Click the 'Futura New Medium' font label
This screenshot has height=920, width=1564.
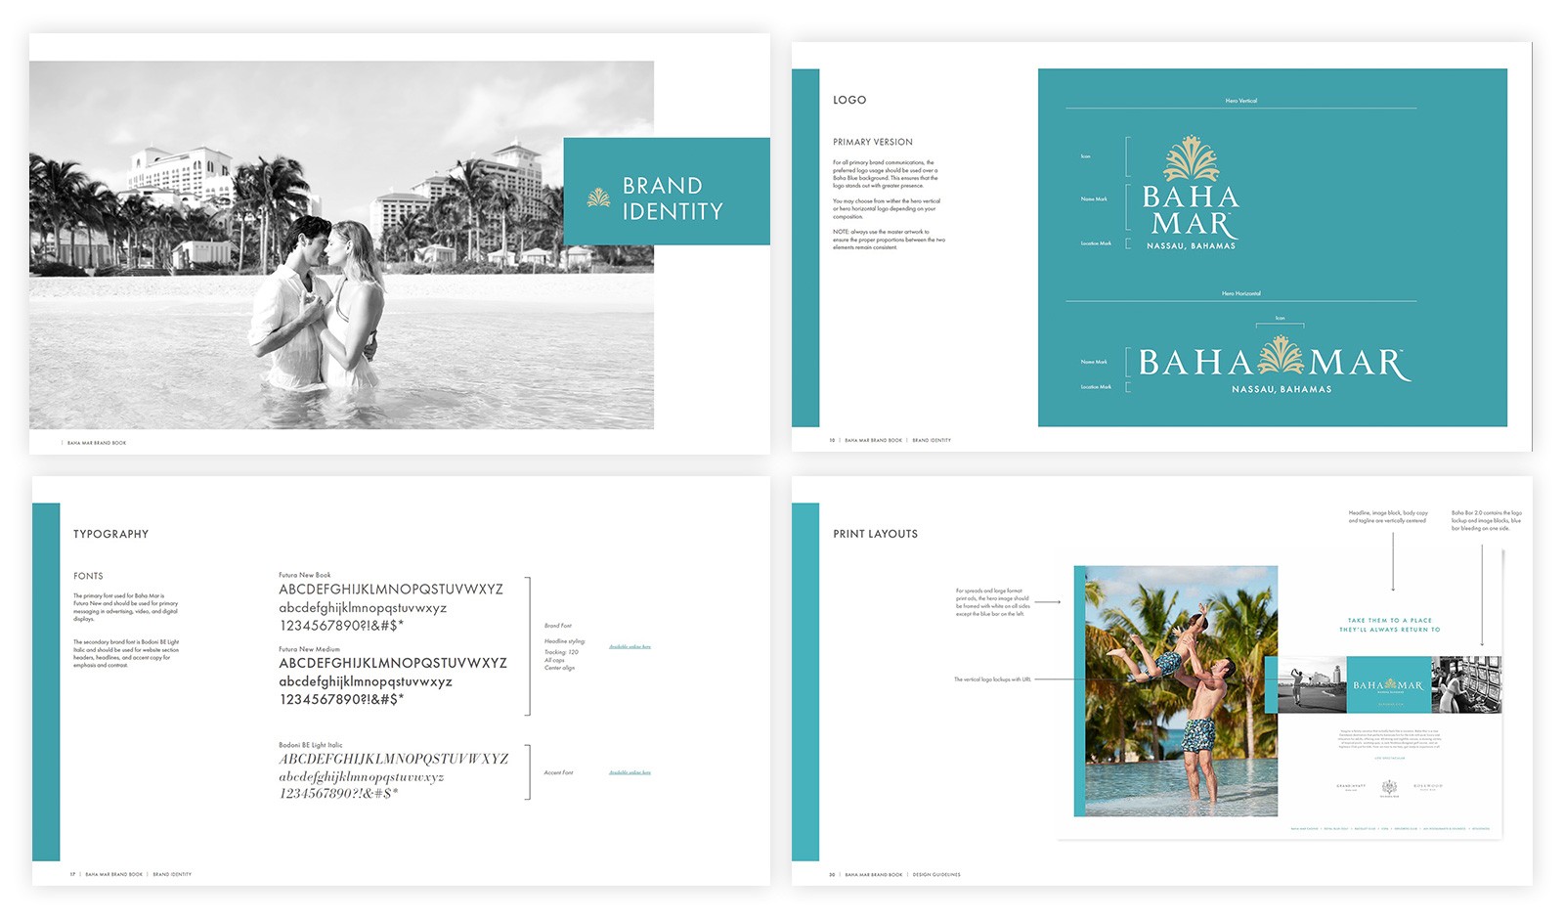(310, 649)
